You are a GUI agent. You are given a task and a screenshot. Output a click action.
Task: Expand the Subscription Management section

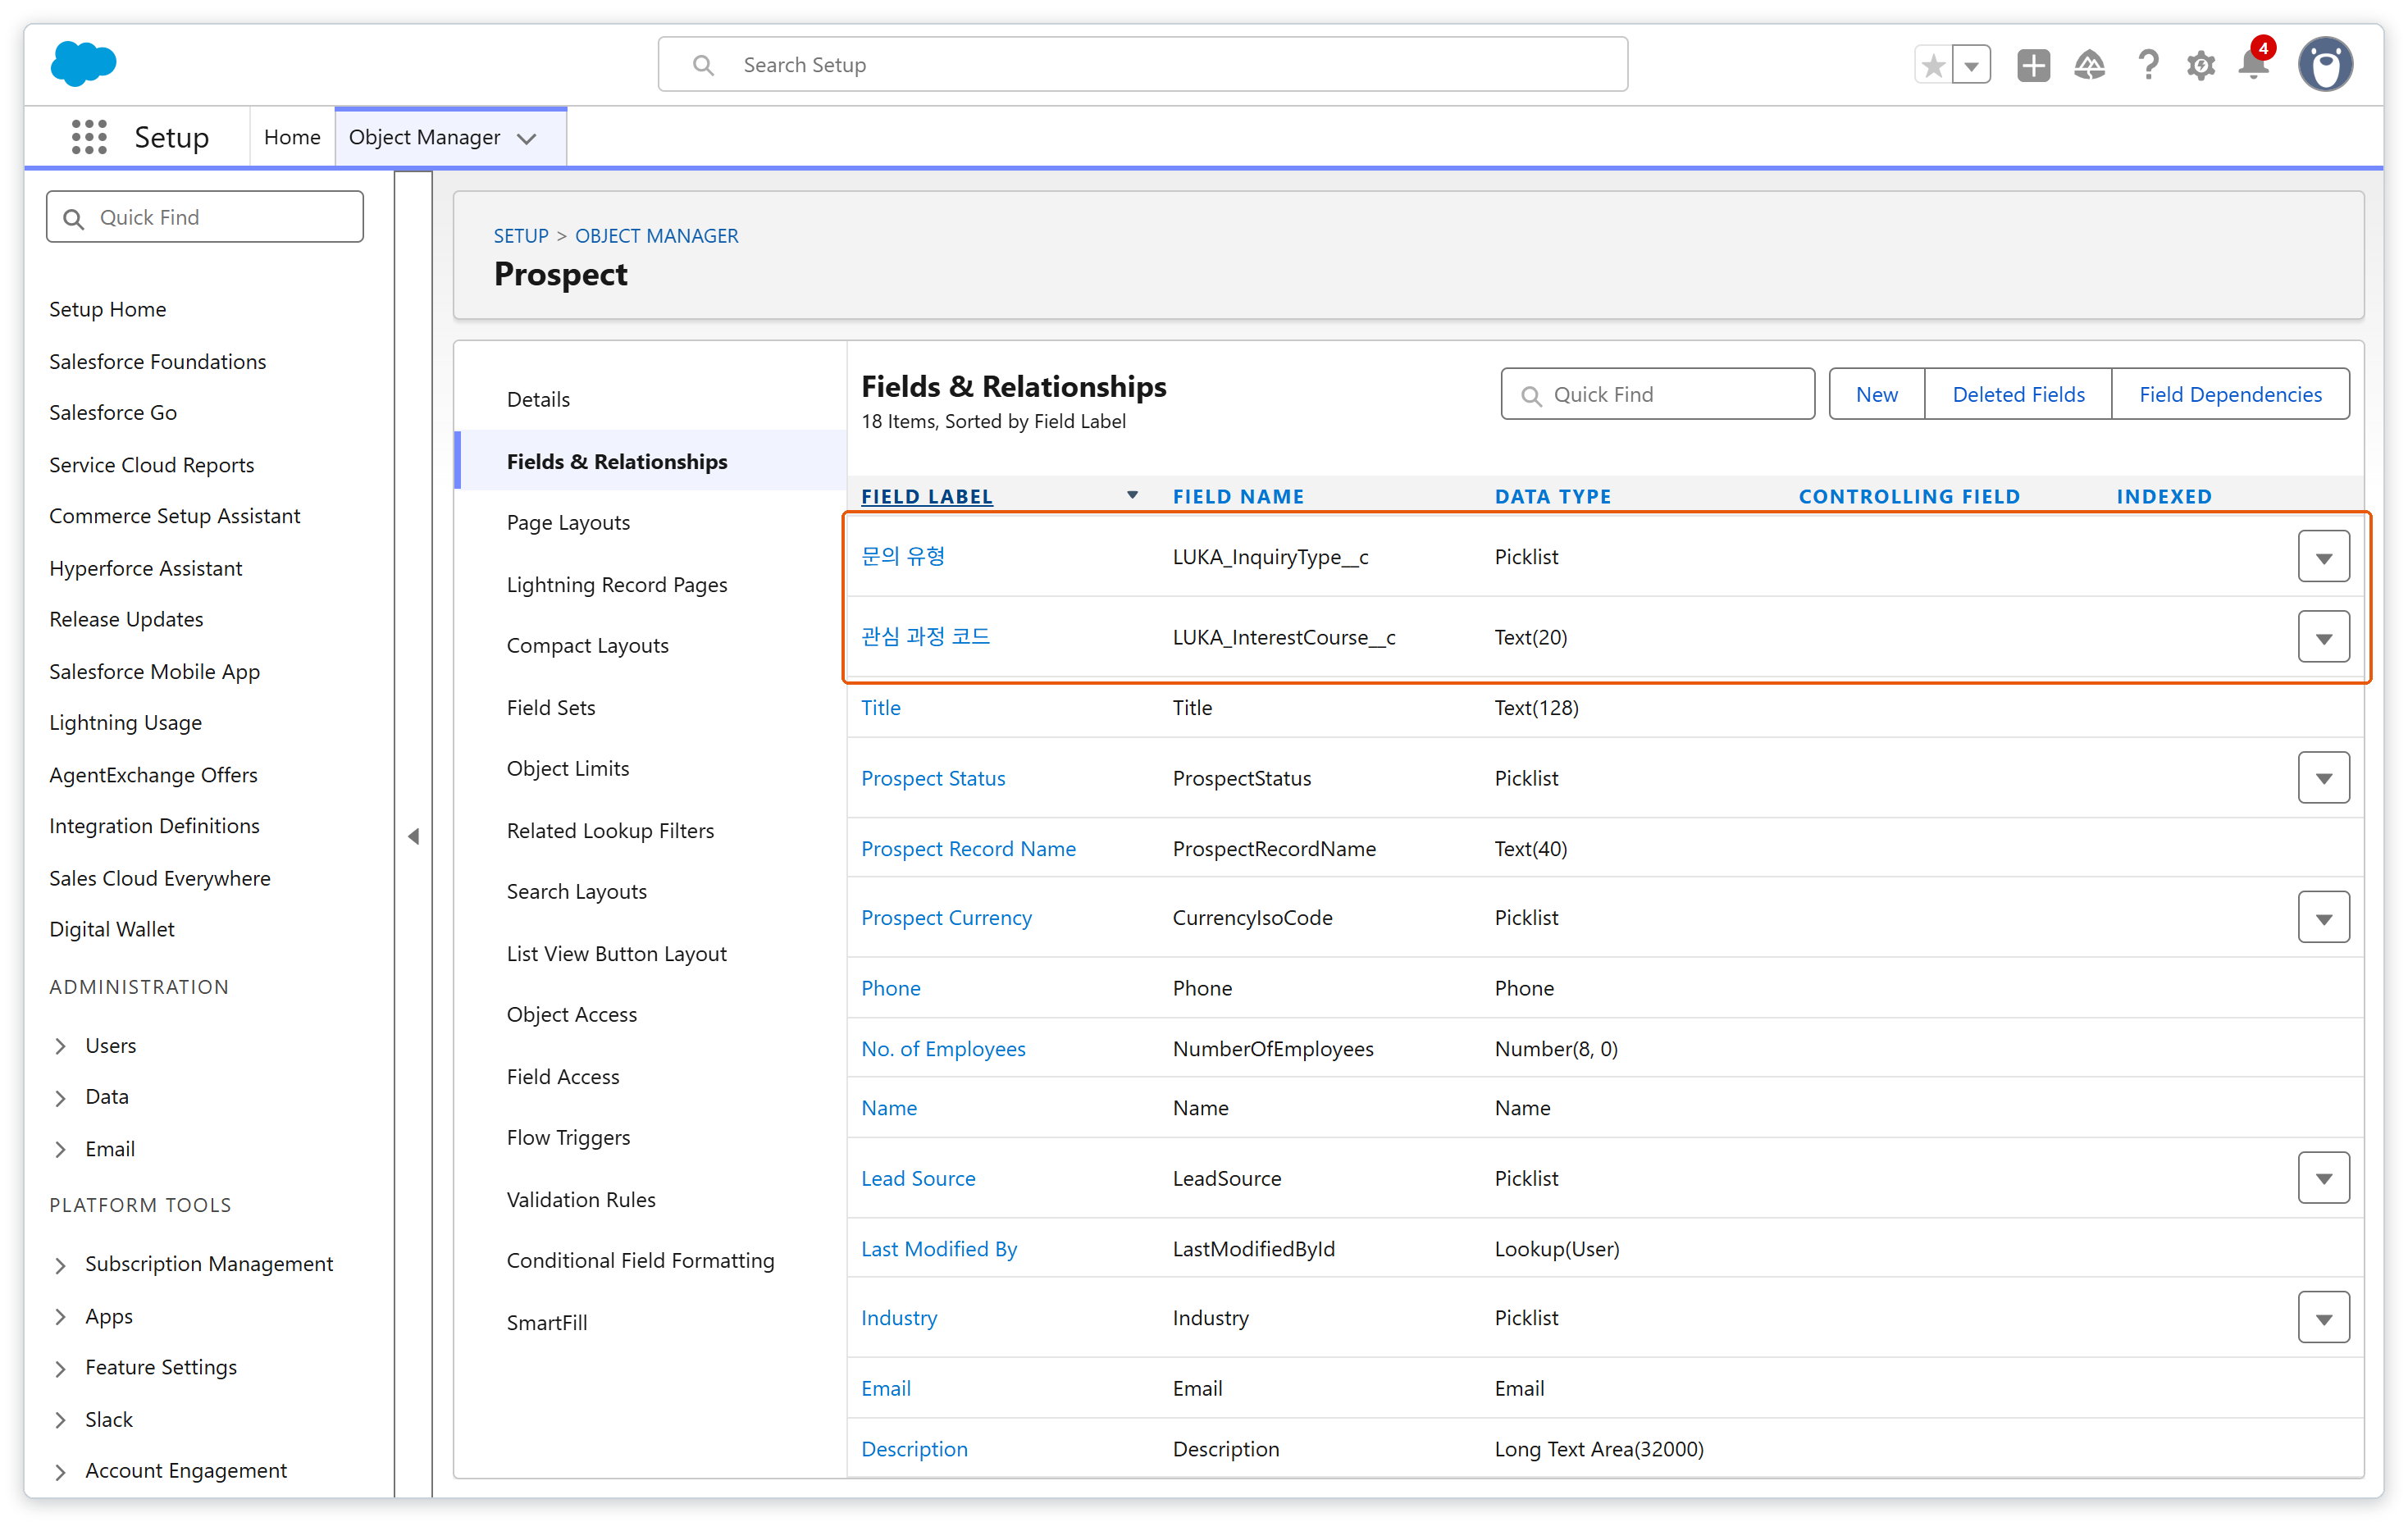pyautogui.click(x=61, y=1265)
